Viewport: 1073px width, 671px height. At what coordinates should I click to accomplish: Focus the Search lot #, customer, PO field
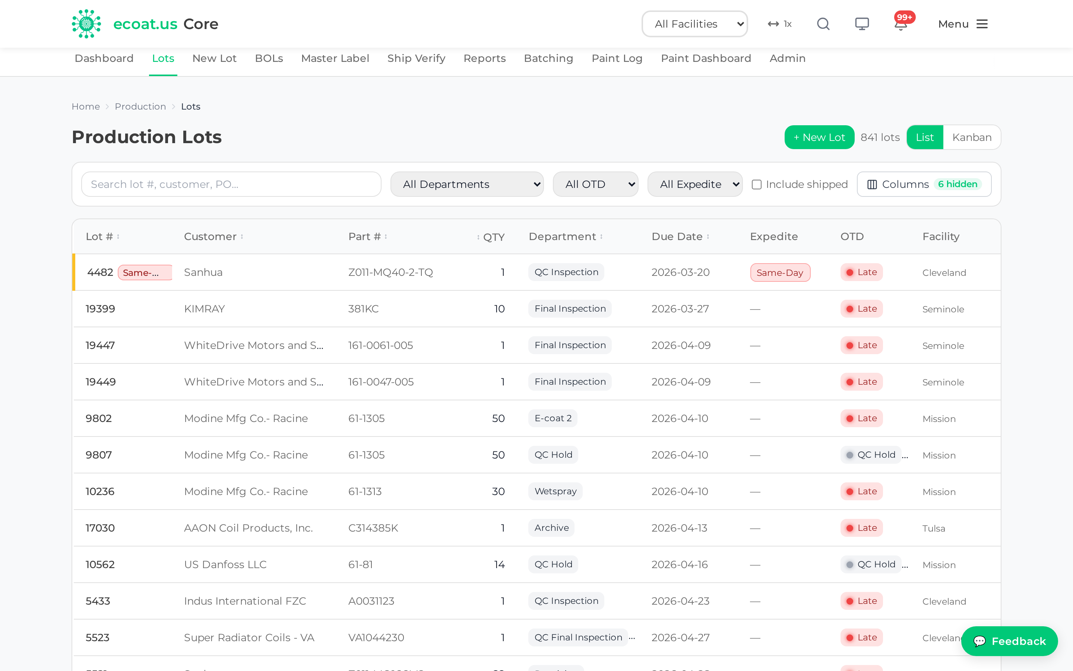[231, 184]
